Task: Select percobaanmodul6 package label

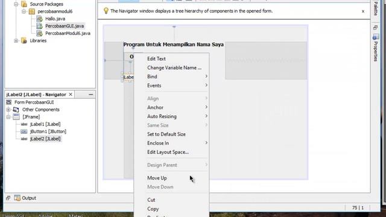Action: (55, 11)
